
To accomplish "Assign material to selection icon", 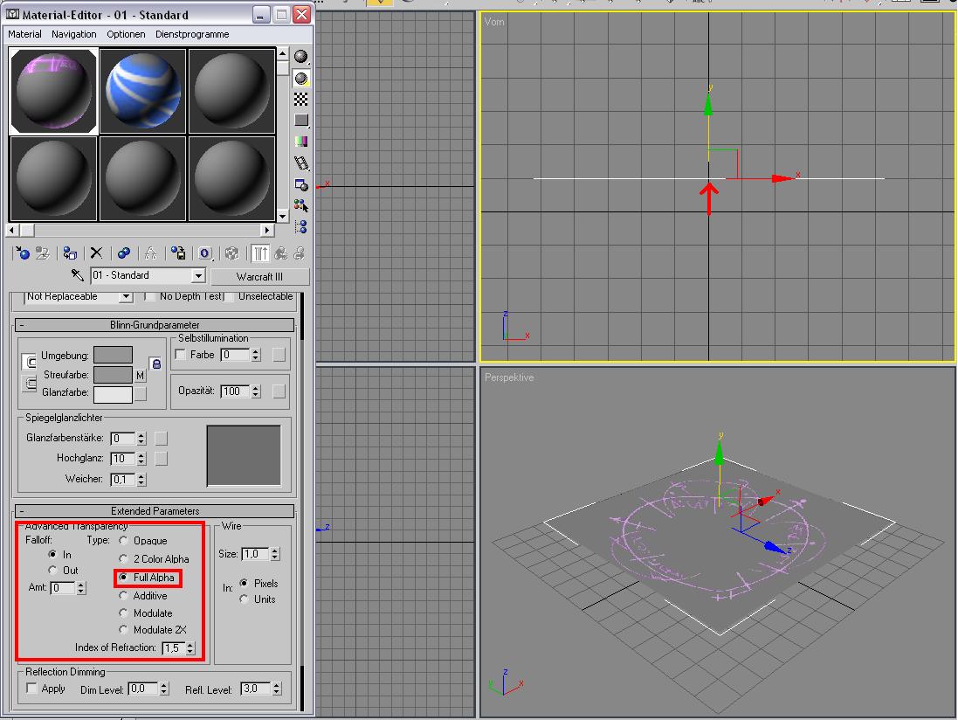I will pos(70,253).
